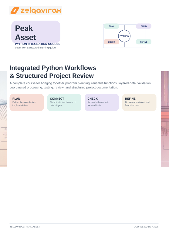The width and height of the screenshot is (169, 239).
Task: Click the BUILD pill in the diagram
Action: click(x=144, y=26)
